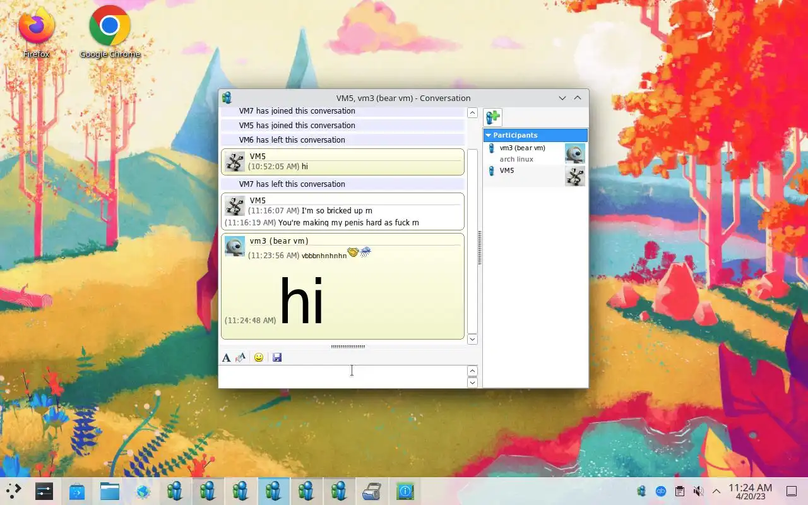Screen dimensions: 808x505
Task: Click the '(10:52:05 AM) hi' message
Action: (x=278, y=167)
